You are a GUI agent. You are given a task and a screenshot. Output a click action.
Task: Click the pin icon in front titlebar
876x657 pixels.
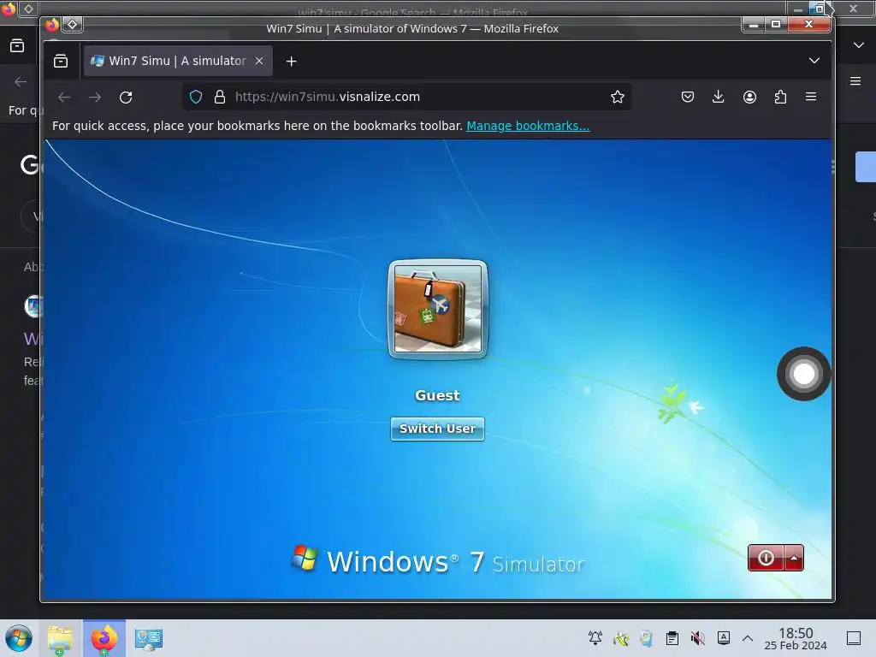(x=73, y=24)
